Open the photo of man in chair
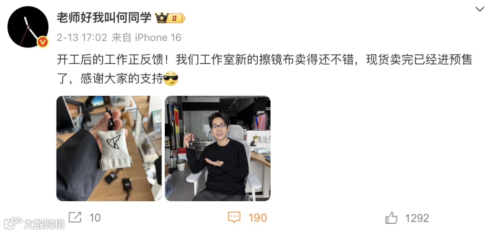 click(x=217, y=148)
